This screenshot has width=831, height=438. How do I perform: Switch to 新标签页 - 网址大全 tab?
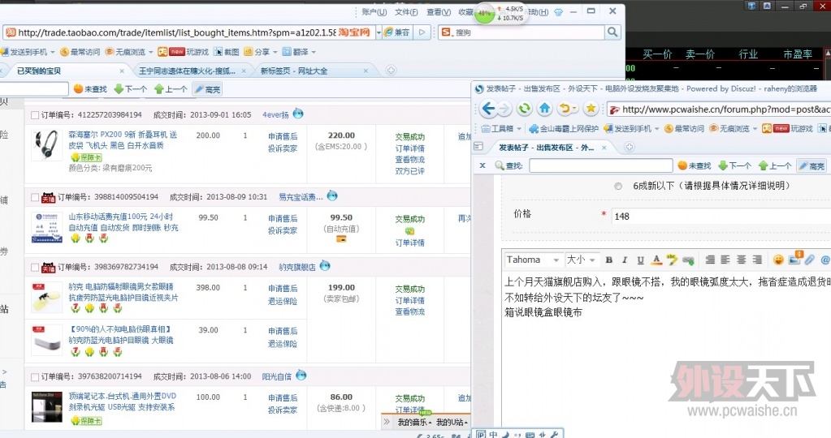[x=314, y=71]
